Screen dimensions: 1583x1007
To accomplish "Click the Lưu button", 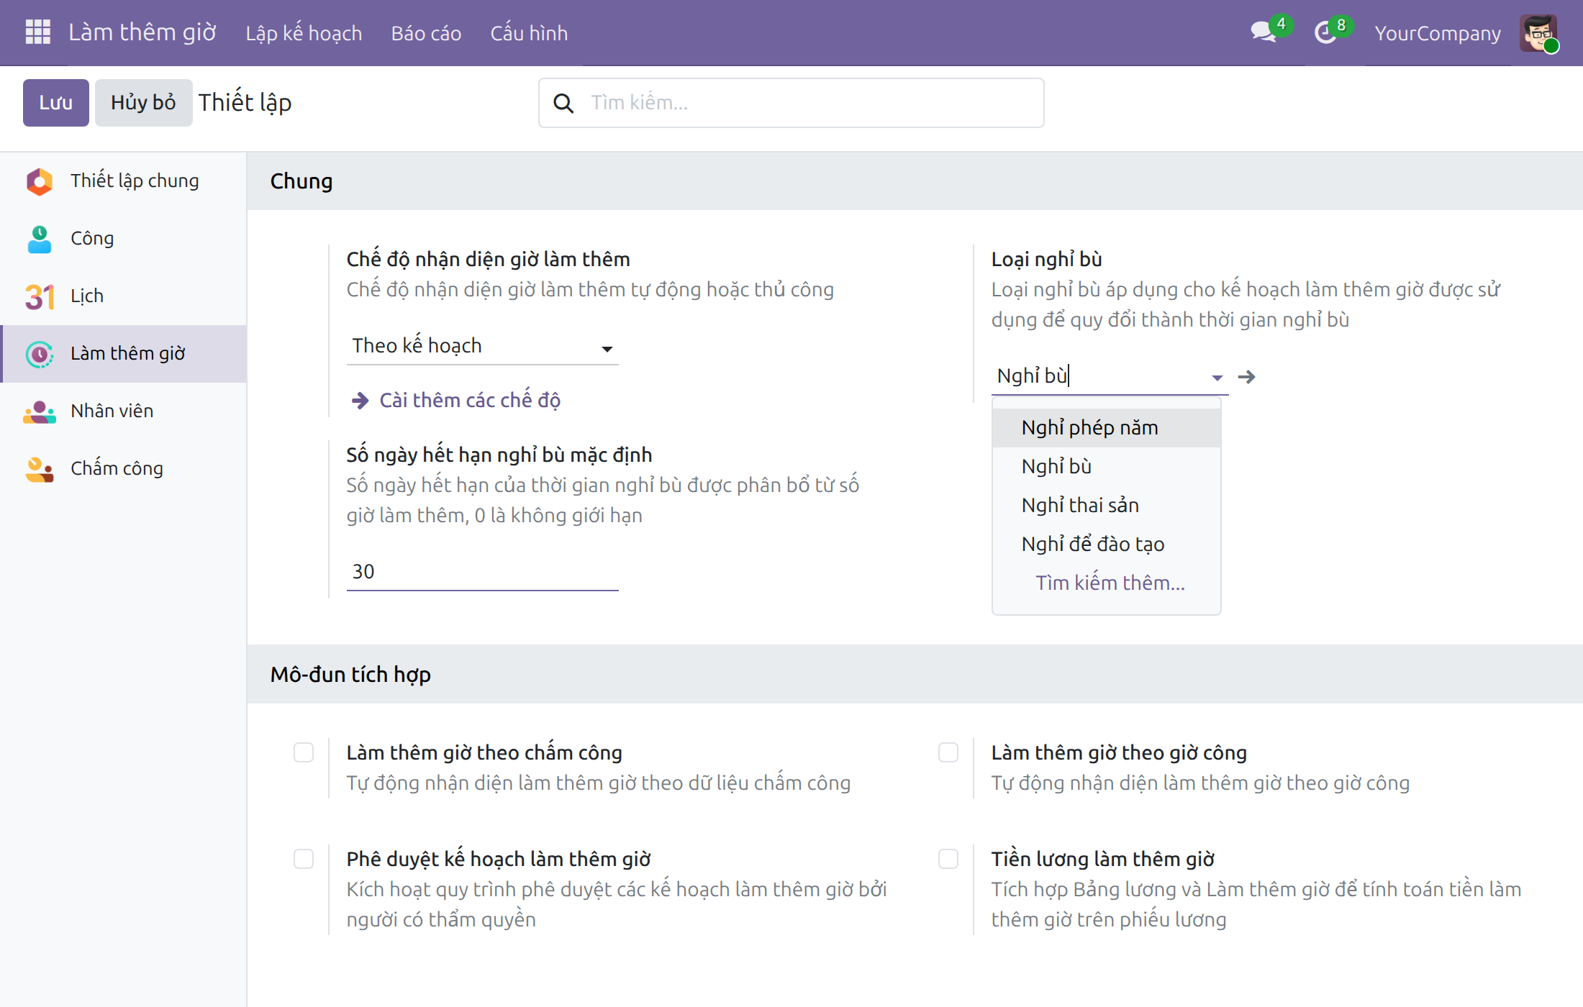I will point(56,103).
